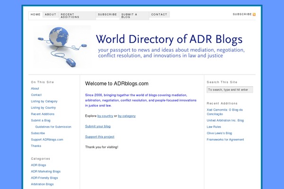
Task: Click the 'Recent Additions' heading in right sidebar
Action: point(222,103)
